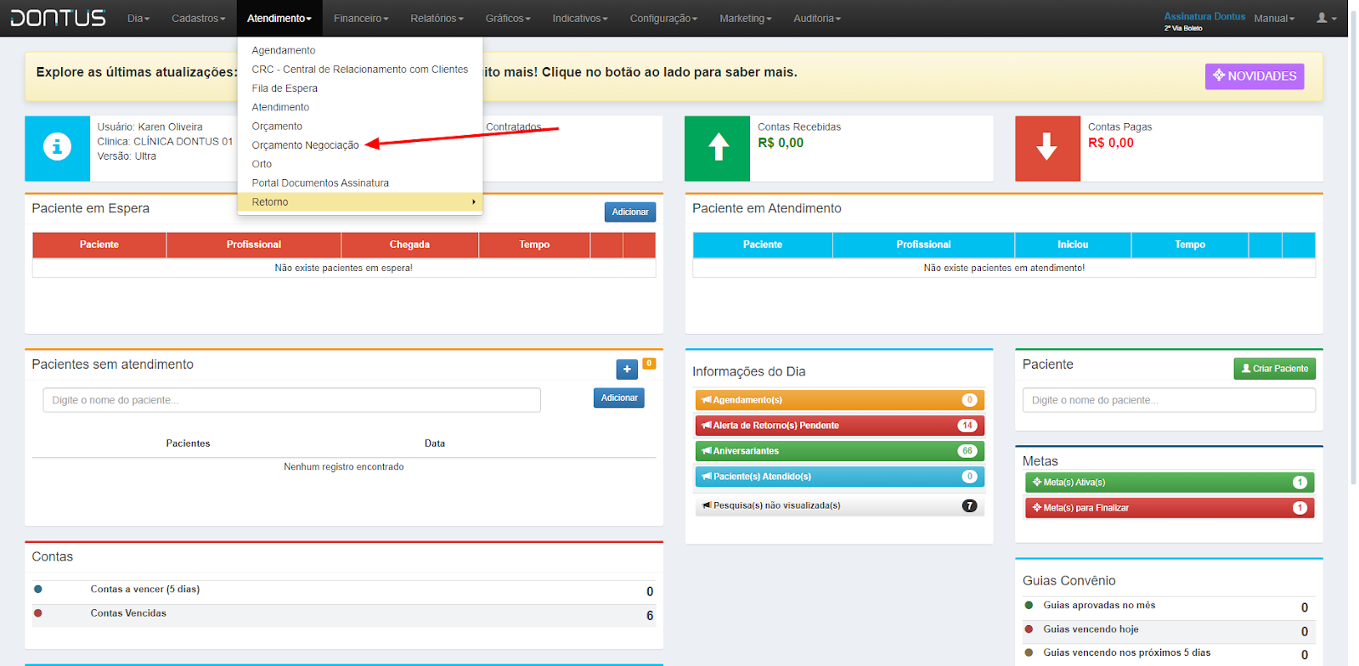Collapse the Atendimento menu
Viewport: 1359px width, 666px height.
click(279, 18)
